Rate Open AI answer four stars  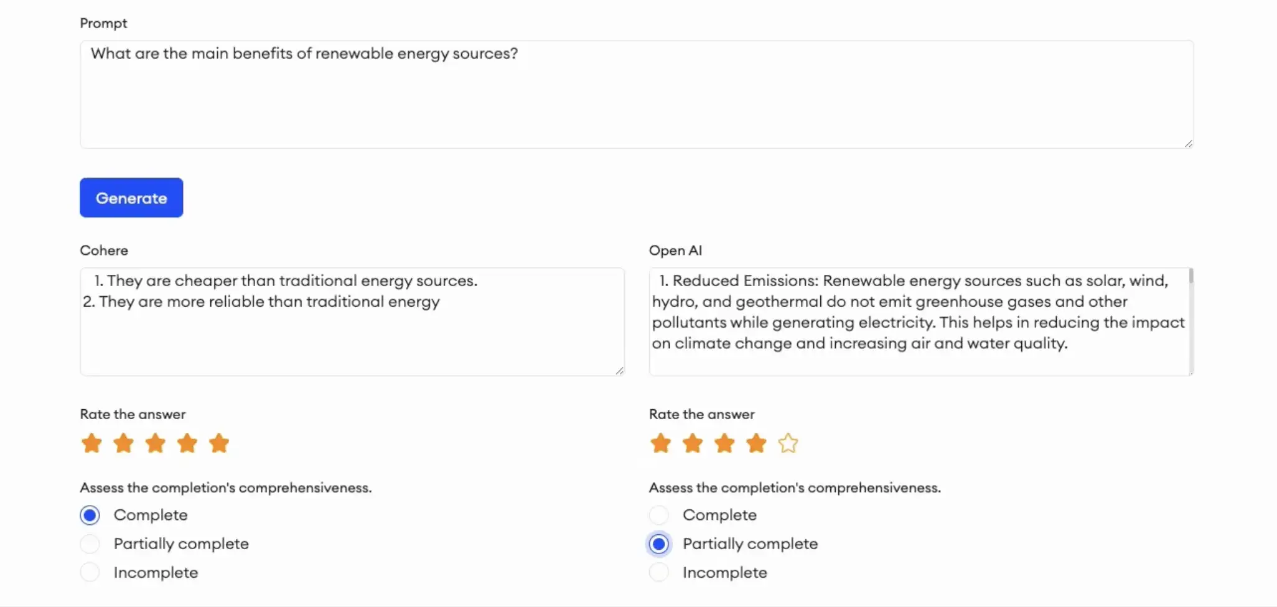[x=756, y=443]
